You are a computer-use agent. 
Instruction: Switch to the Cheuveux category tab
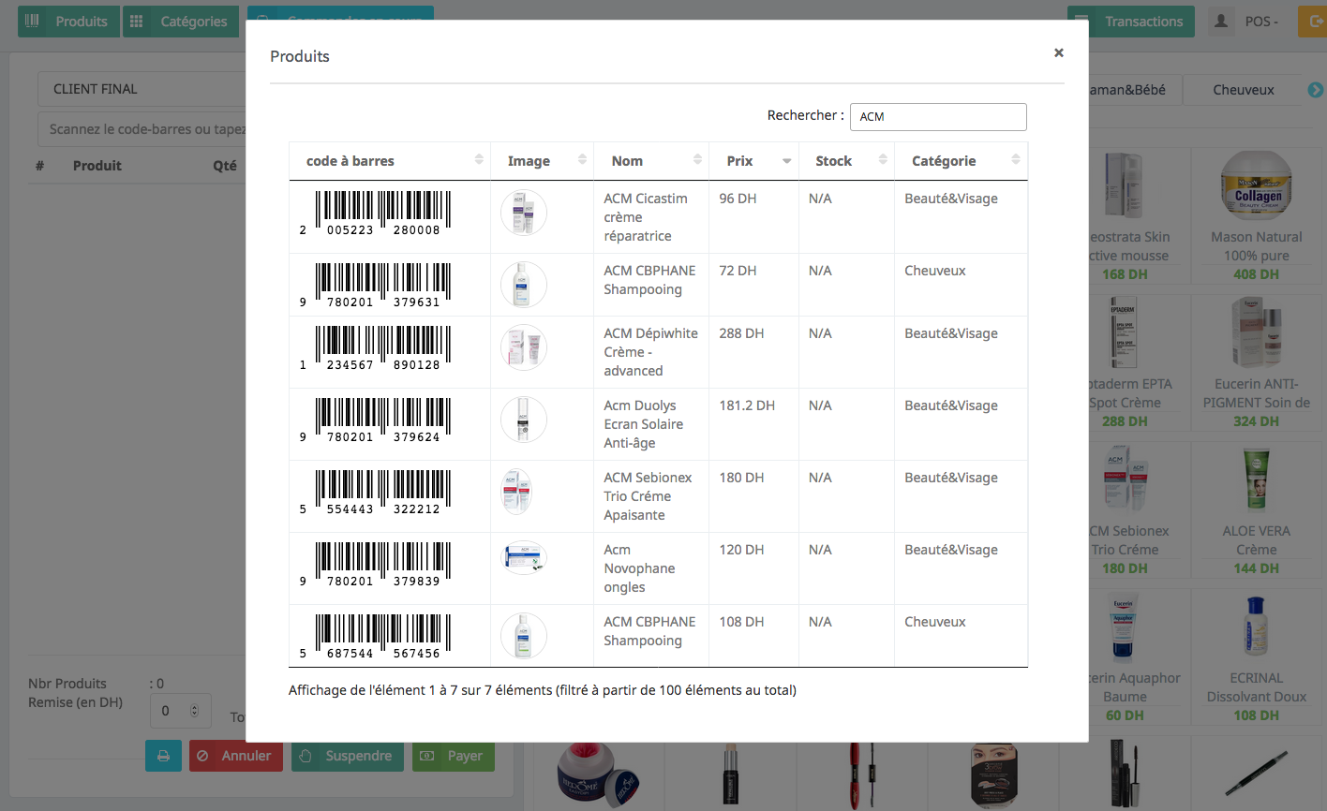pyautogui.click(x=1243, y=90)
